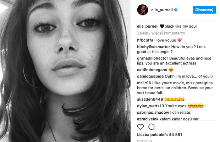Image resolution: width=220 pixels, height=142 pixels.
Task: Open caitlindonegann's profile
Action: (152, 70)
